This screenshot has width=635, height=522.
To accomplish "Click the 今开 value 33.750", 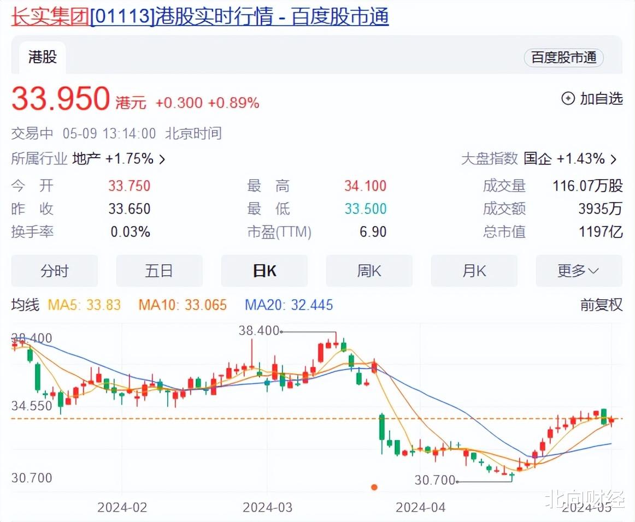I will point(129,186).
